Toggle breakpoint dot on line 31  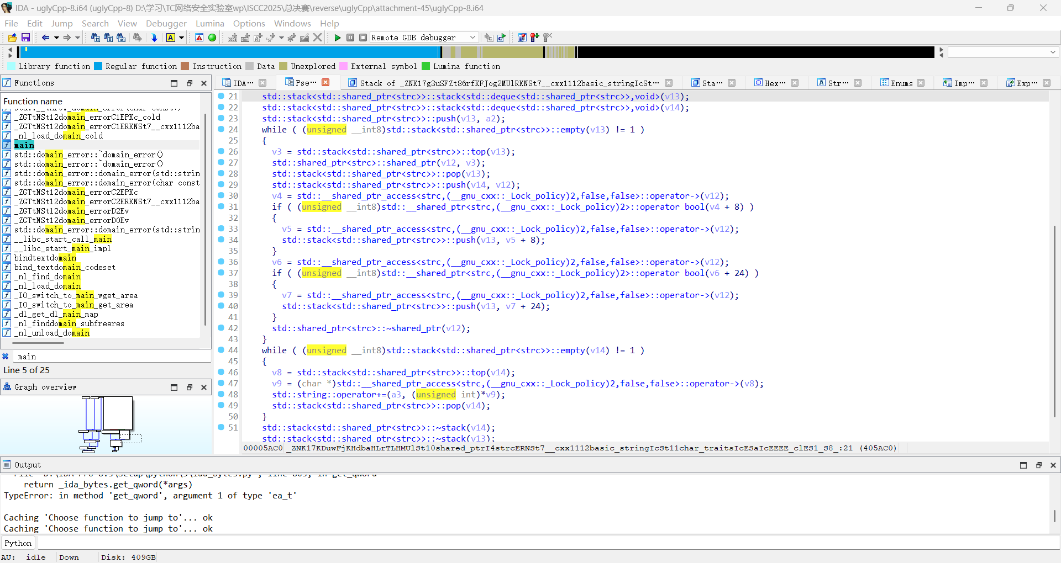click(221, 206)
